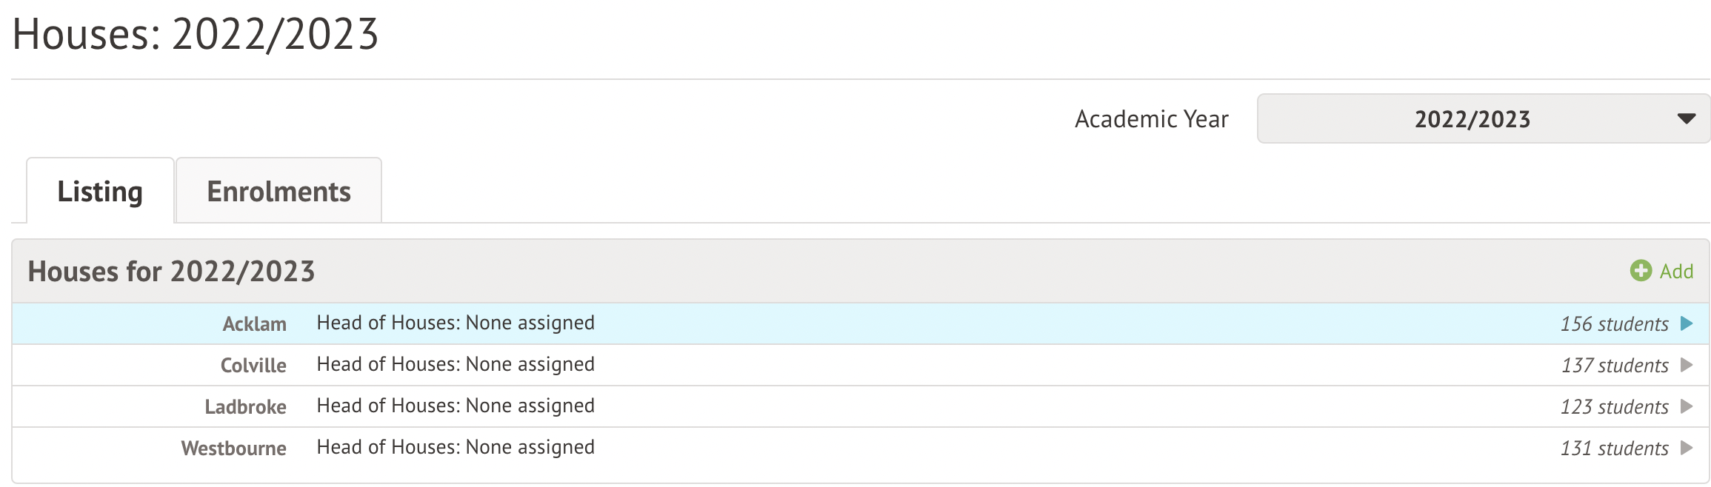Click the 123 students count
Viewport: 1711px width, 487px height.
pos(1614,407)
